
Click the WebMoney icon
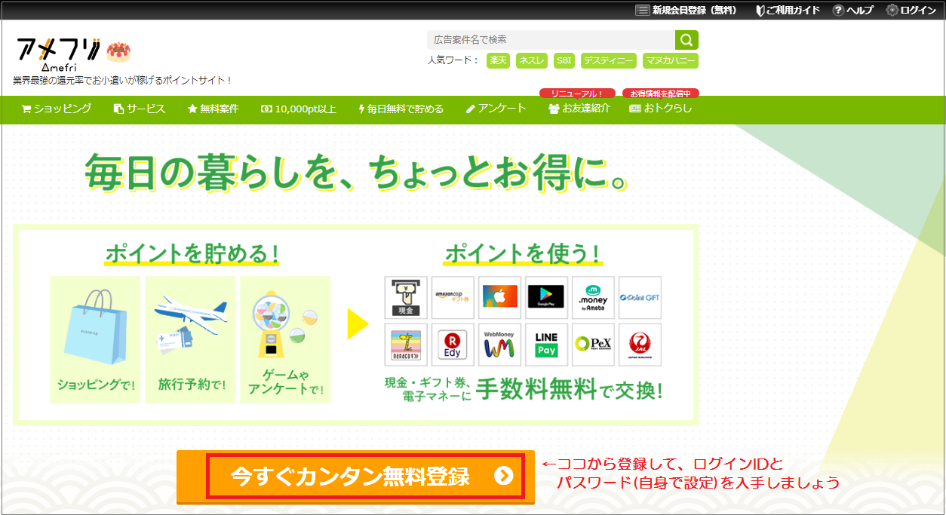click(x=499, y=345)
